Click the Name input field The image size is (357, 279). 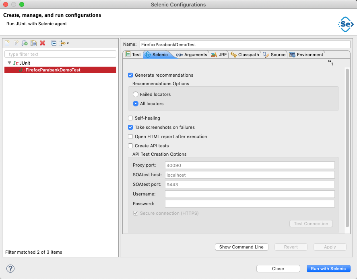(x=245, y=45)
